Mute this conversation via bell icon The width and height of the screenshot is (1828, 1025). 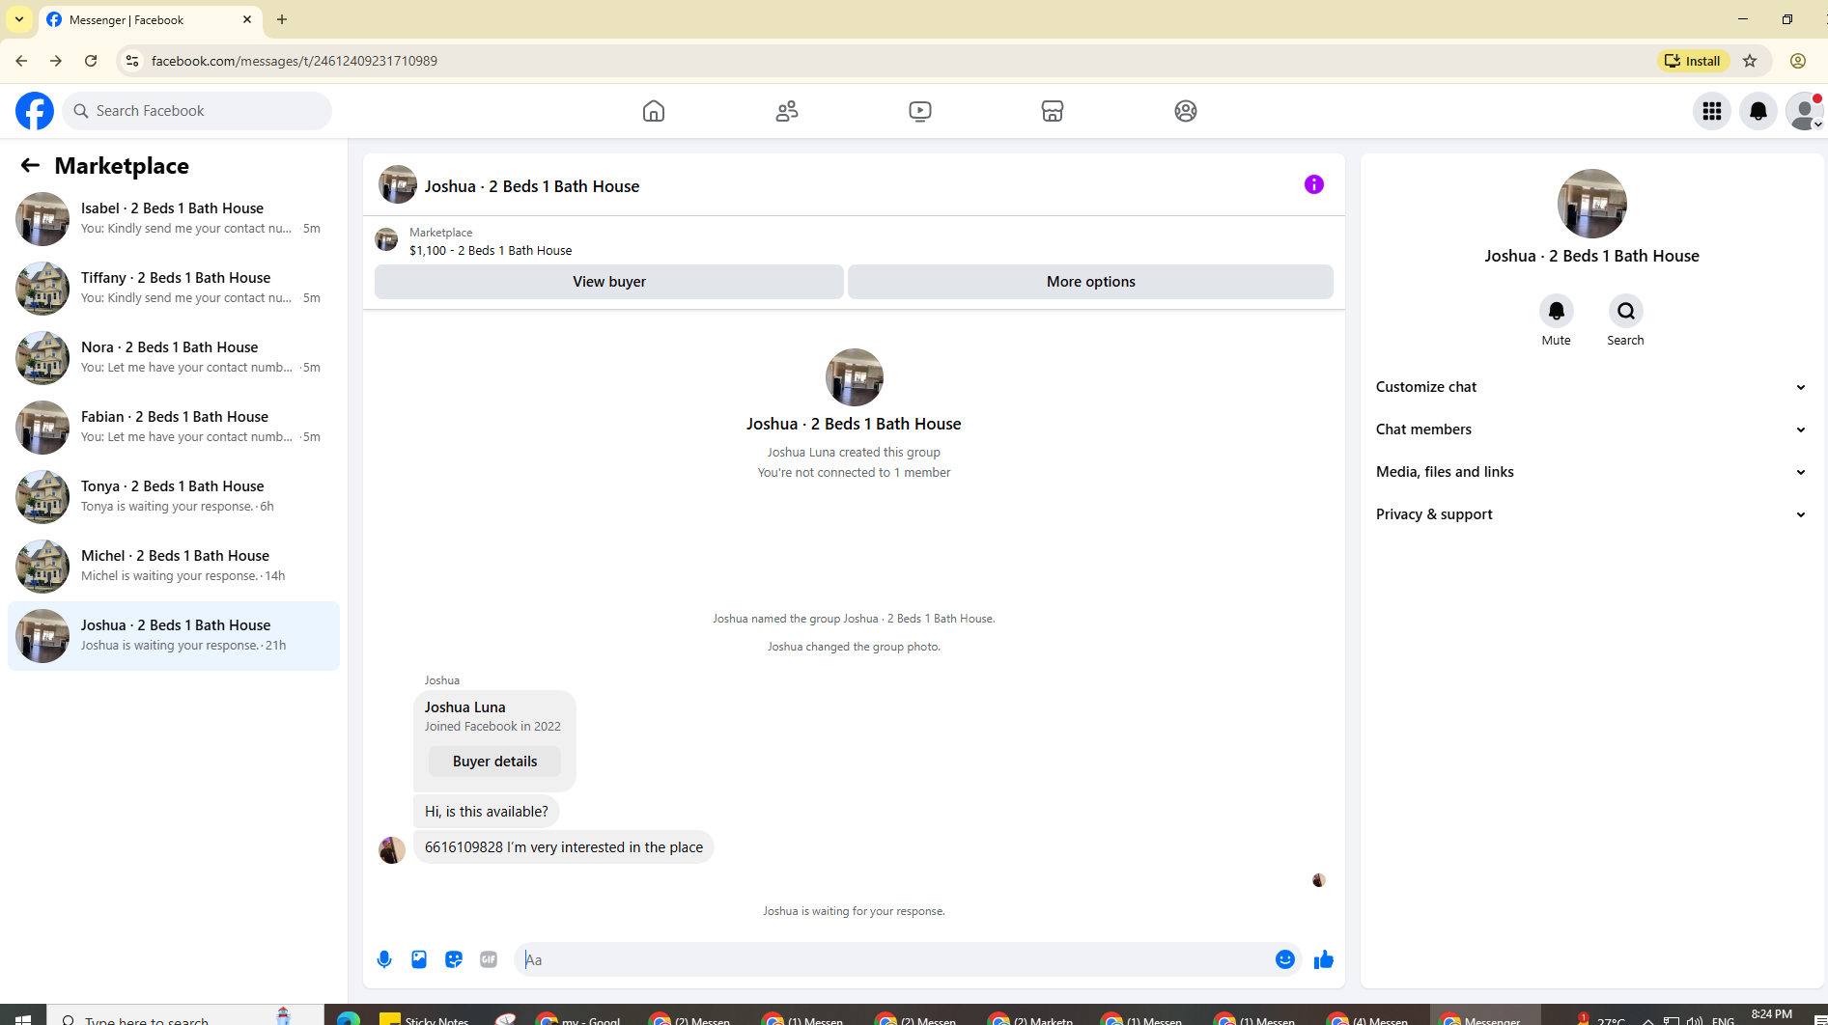pyautogui.click(x=1557, y=311)
